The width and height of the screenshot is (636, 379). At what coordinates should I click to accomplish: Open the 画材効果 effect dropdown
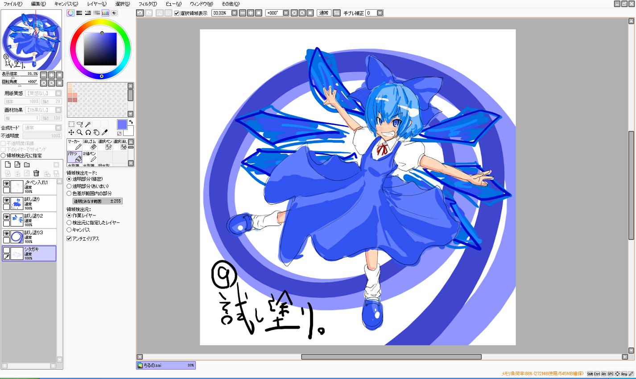click(58, 110)
